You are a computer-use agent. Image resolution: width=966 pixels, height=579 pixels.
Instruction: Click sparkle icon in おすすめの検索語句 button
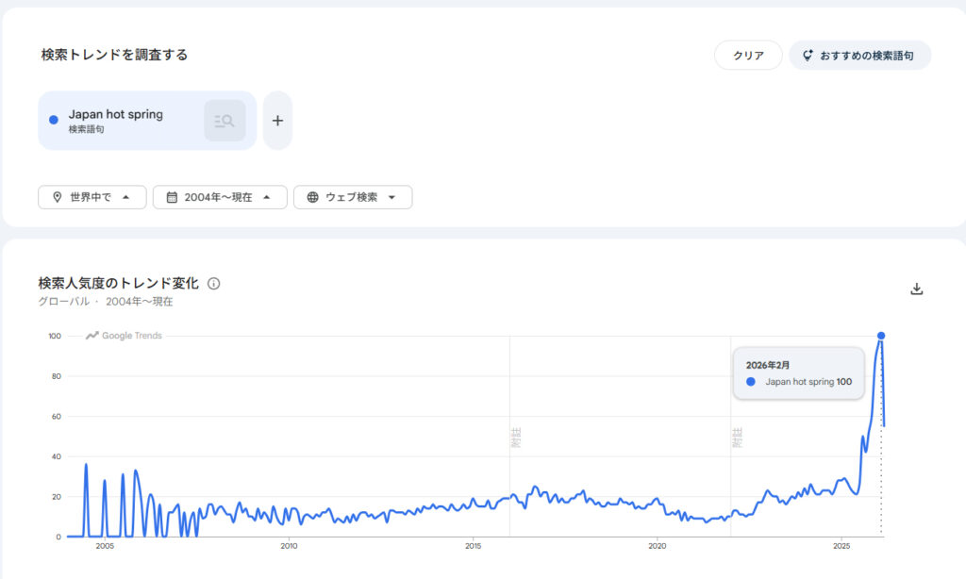click(x=808, y=56)
